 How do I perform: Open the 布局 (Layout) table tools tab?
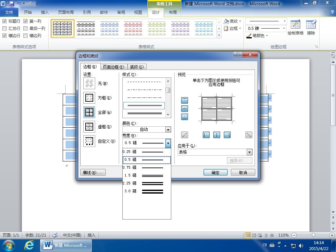pos(173,12)
